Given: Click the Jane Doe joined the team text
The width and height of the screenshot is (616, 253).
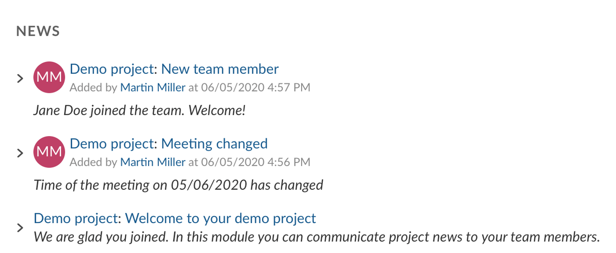Looking at the screenshot, I should pyautogui.click(x=139, y=110).
